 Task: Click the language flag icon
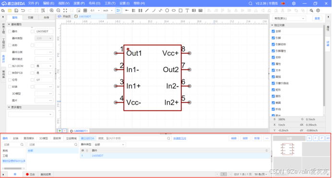click(283, 3)
